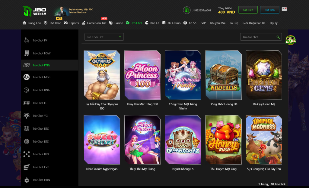
Task: Open the Casino menu item
Action: tap(116, 23)
